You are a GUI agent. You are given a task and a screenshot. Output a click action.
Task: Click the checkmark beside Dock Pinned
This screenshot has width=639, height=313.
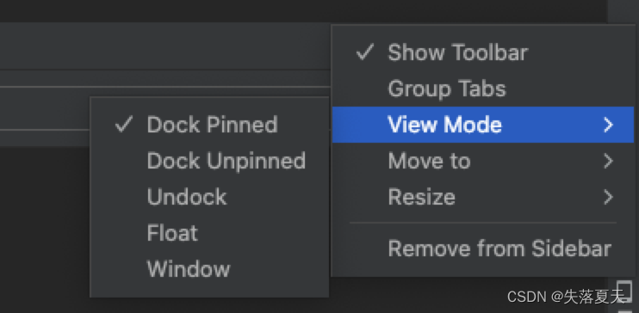click(123, 124)
